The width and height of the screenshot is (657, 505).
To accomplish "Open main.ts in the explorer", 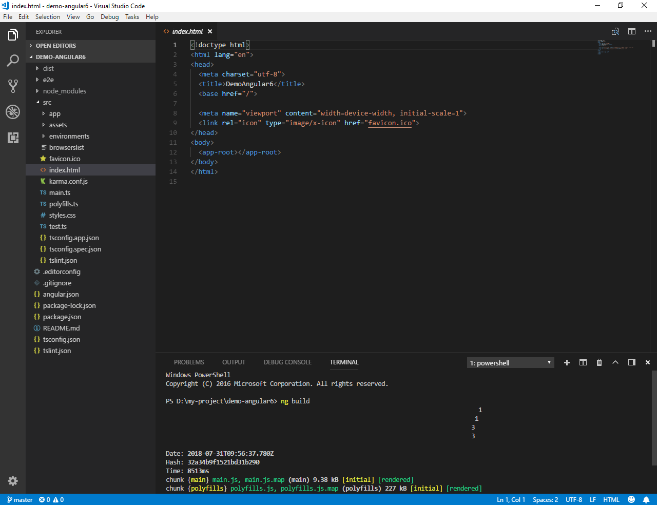I will point(90,192).
